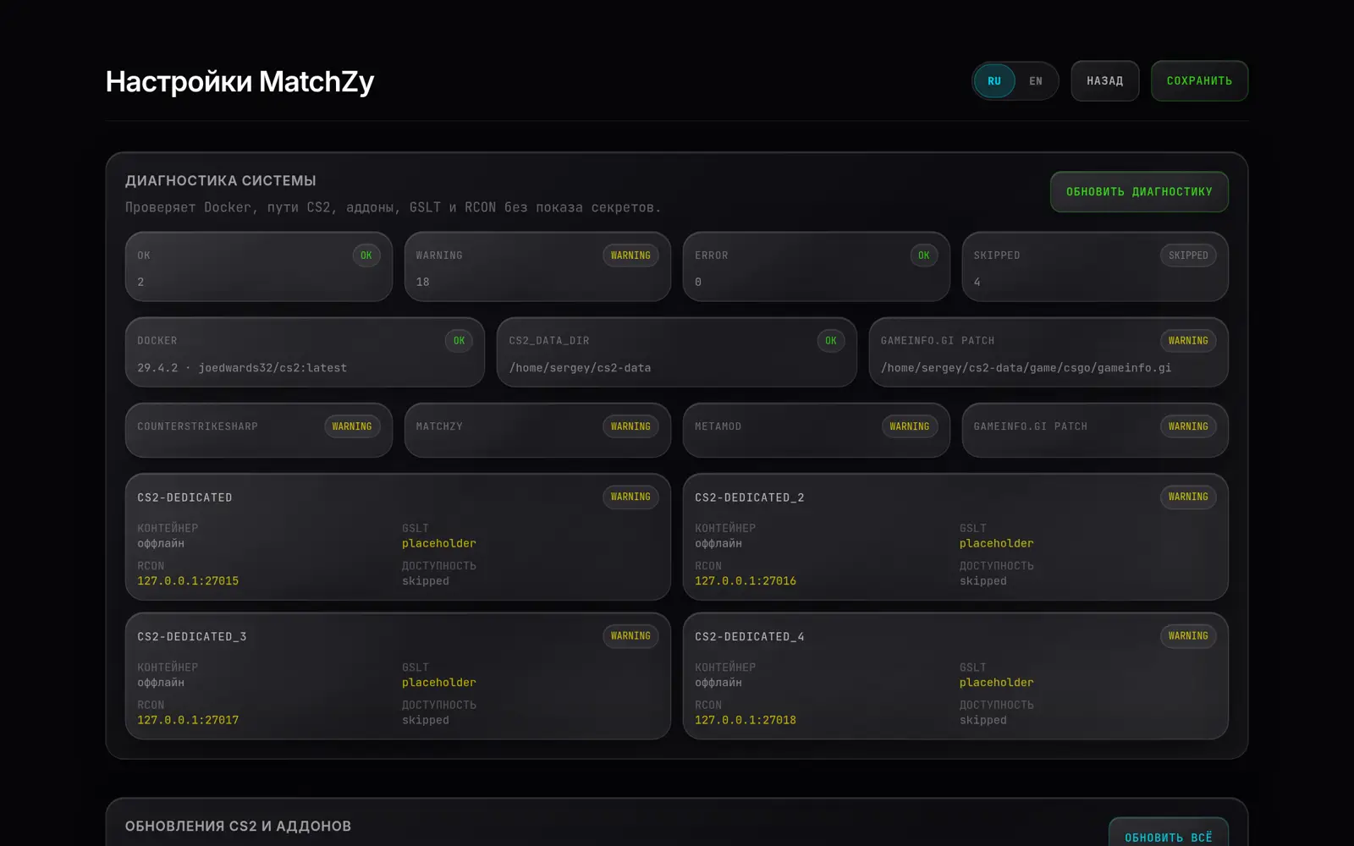Switch language to EN
This screenshot has height=846, width=1354.
pyautogui.click(x=1036, y=81)
